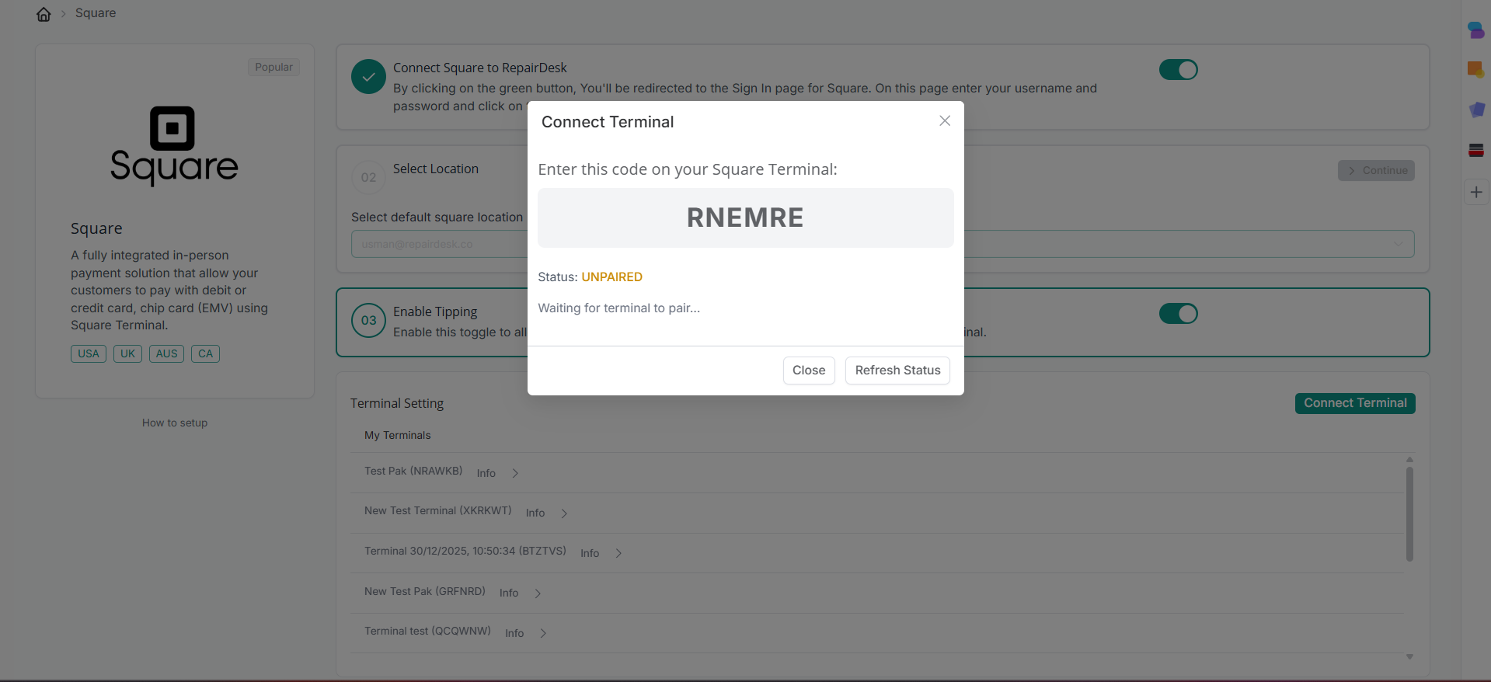
Task: Click the Close button in the dialog
Action: 809,371
